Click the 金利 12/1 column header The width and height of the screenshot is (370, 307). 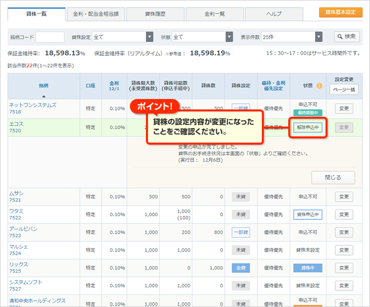click(114, 86)
